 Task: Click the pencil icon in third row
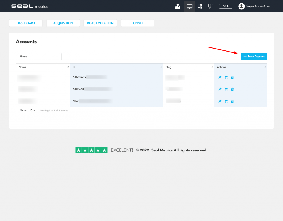point(220,101)
